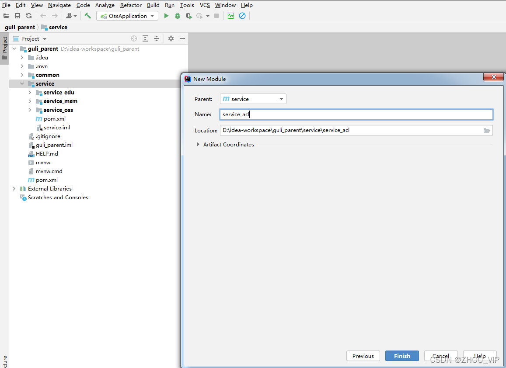Expand Artifact Coordinates section
This screenshot has width=506, height=368.
pos(198,145)
